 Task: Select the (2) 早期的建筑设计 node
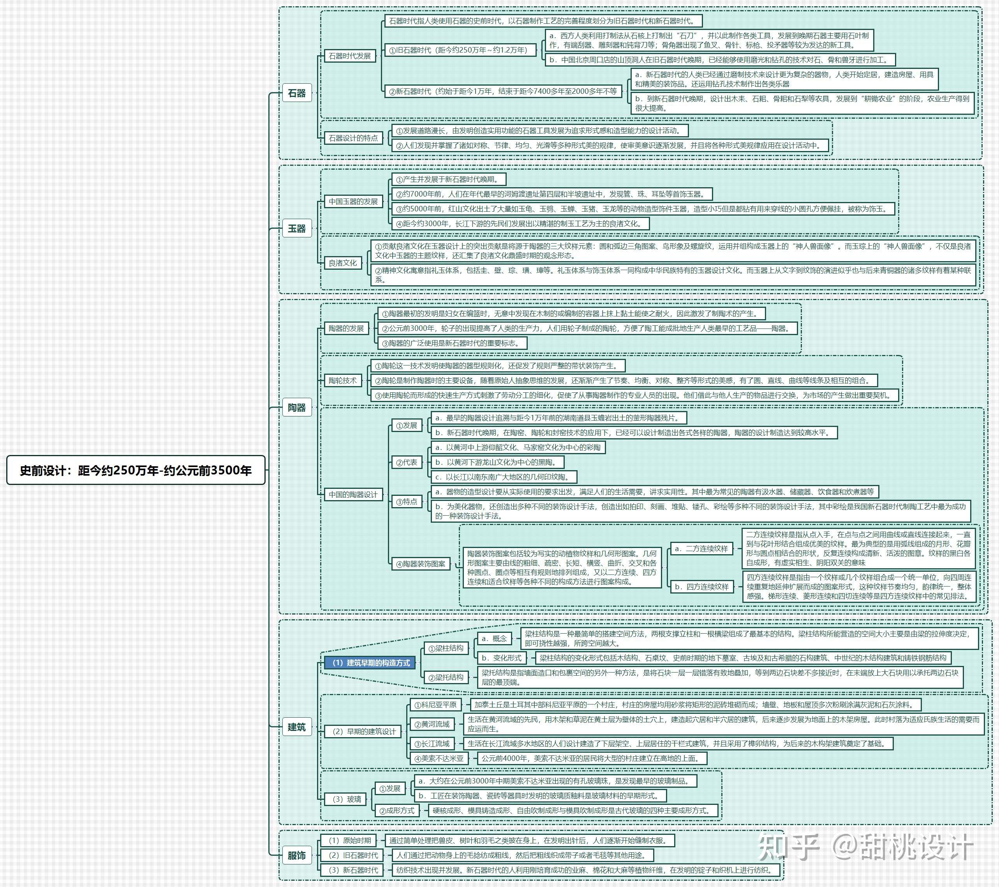coord(363,731)
